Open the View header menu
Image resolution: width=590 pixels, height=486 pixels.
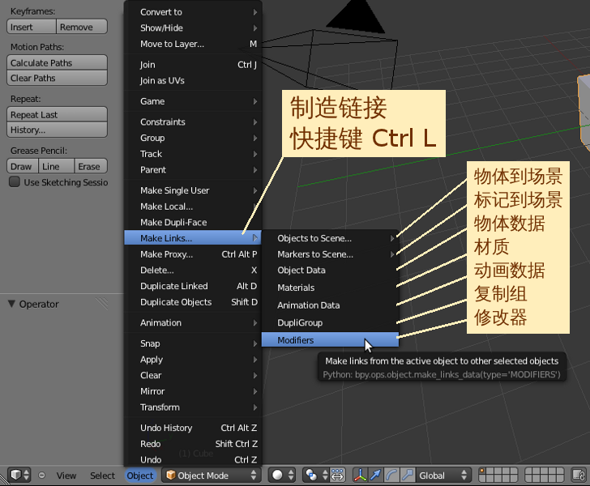(x=66, y=475)
